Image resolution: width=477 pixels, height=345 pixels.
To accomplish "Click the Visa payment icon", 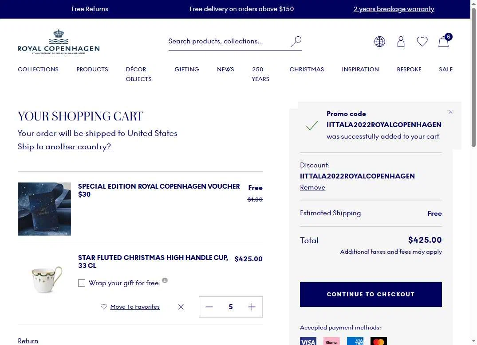I will (308, 341).
